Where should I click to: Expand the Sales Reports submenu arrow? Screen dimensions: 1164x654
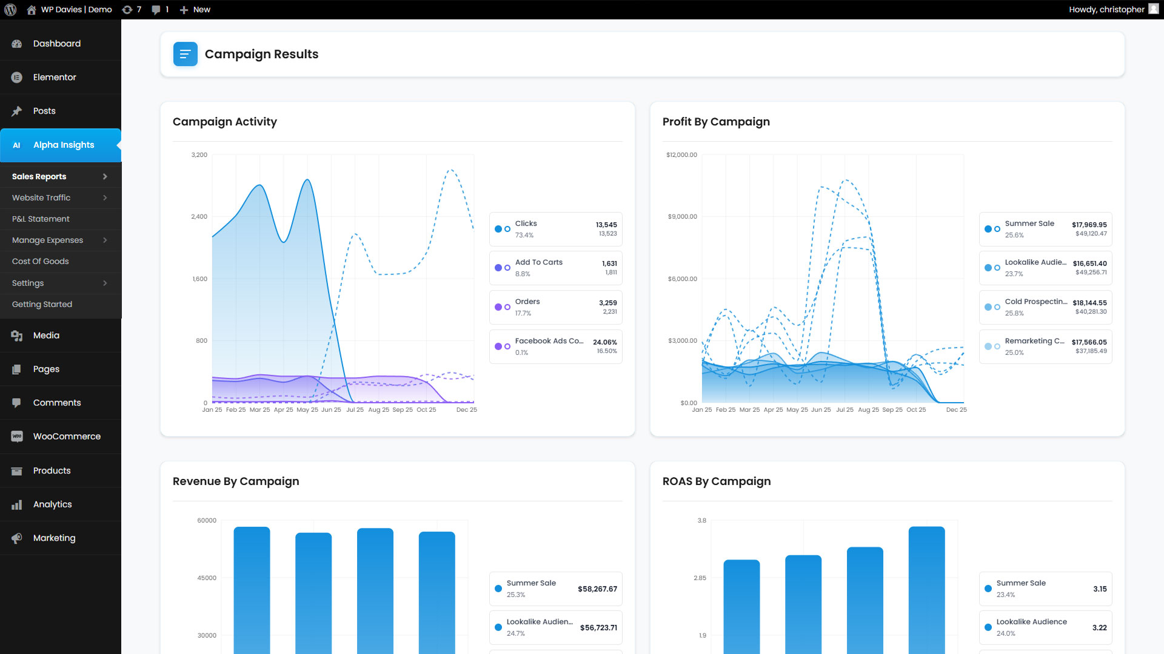click(x=105, y=176)
